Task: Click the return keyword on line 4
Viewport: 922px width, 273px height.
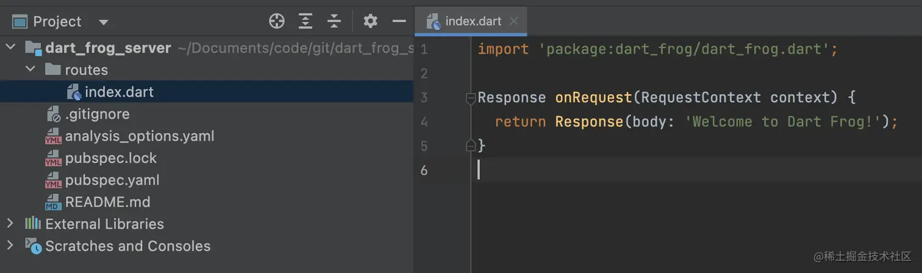Action: [520, 122]
